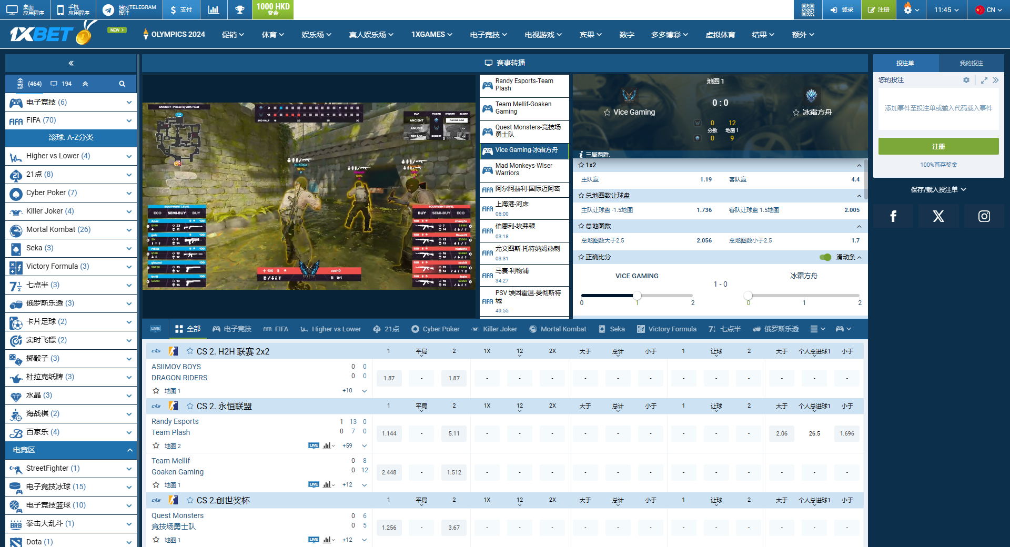Favorite CS 2. 永恒联盟 league star
The image size is (1010, 547).
click(190, 406)
